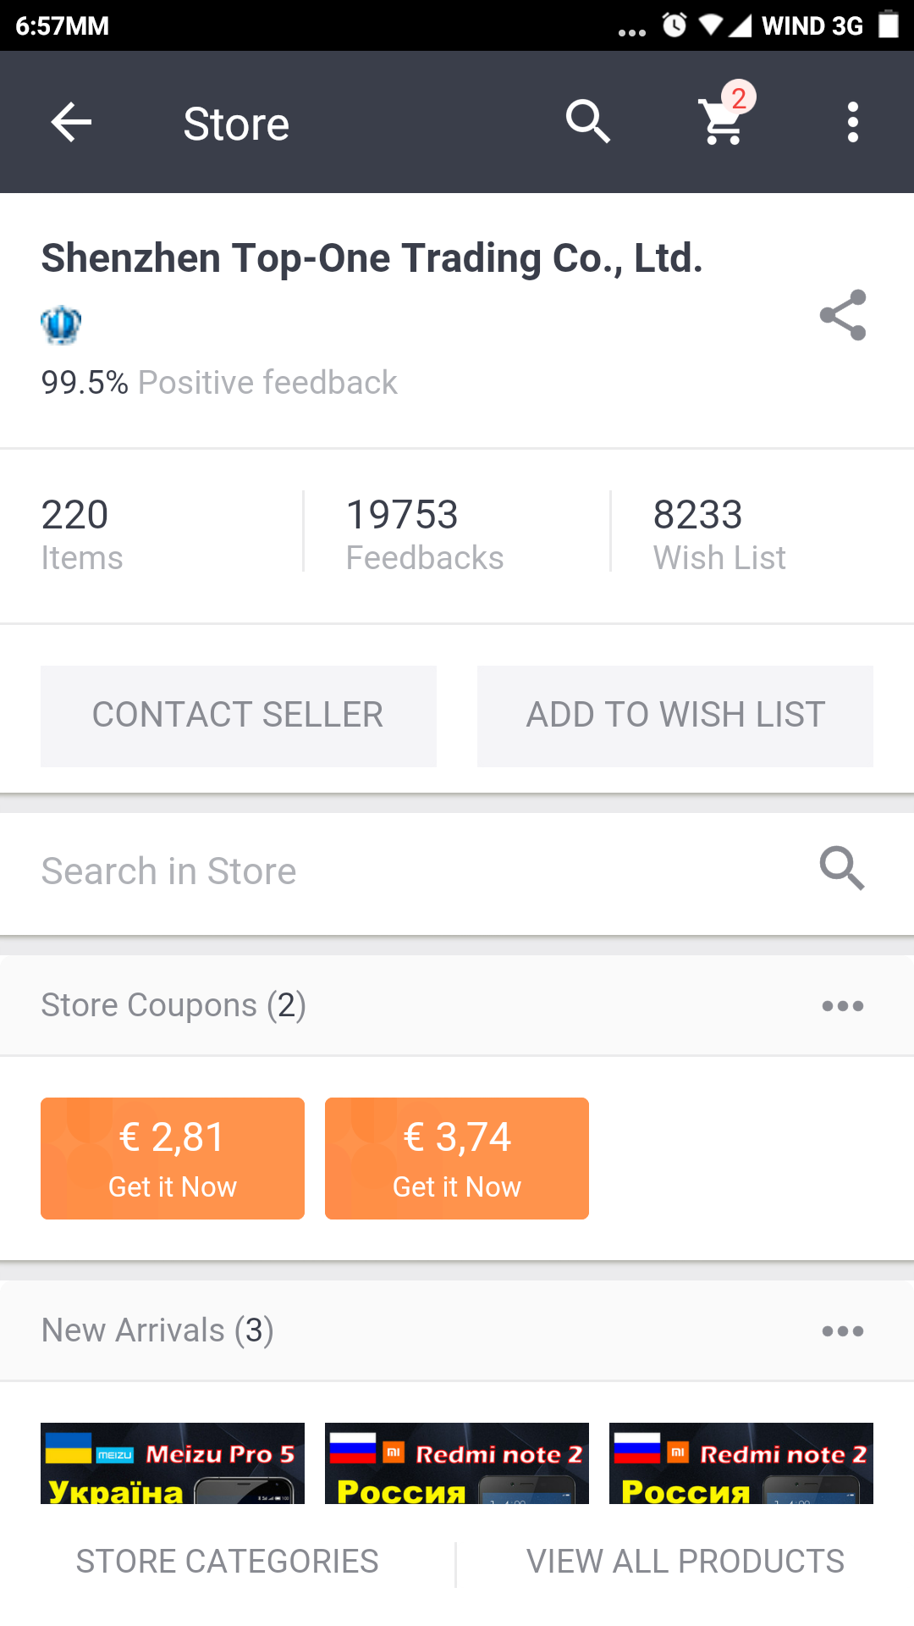Tap the Search in Store magnifier icon
This screenshot has height=1626, width=914.
click(842, 869)
